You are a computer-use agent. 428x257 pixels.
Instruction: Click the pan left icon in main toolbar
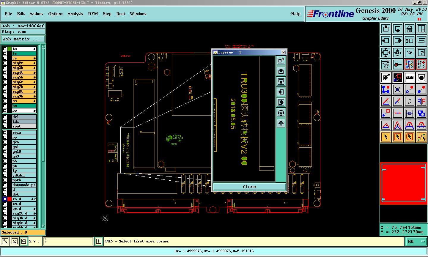point(386,41)
